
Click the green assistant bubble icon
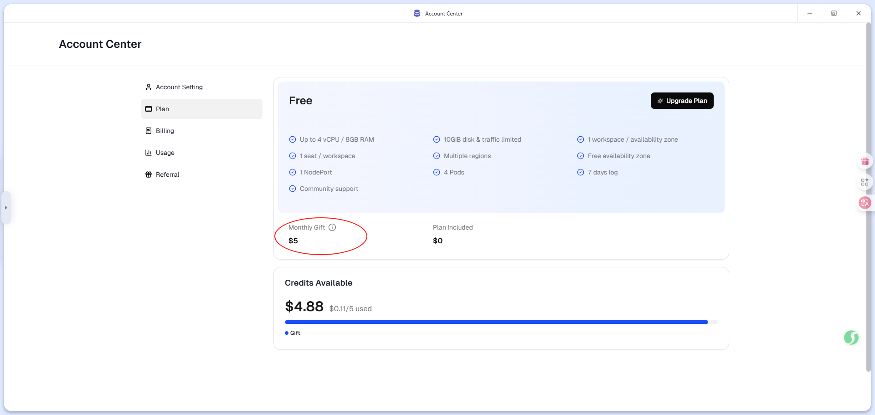(851, 338)
